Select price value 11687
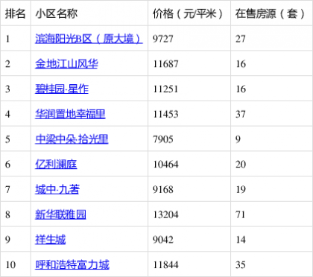 (165, 64)
